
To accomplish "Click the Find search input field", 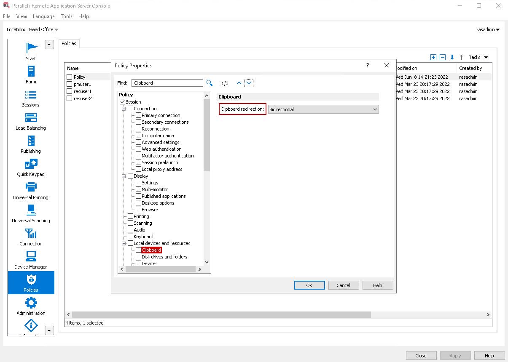I will tap(167, 83).
